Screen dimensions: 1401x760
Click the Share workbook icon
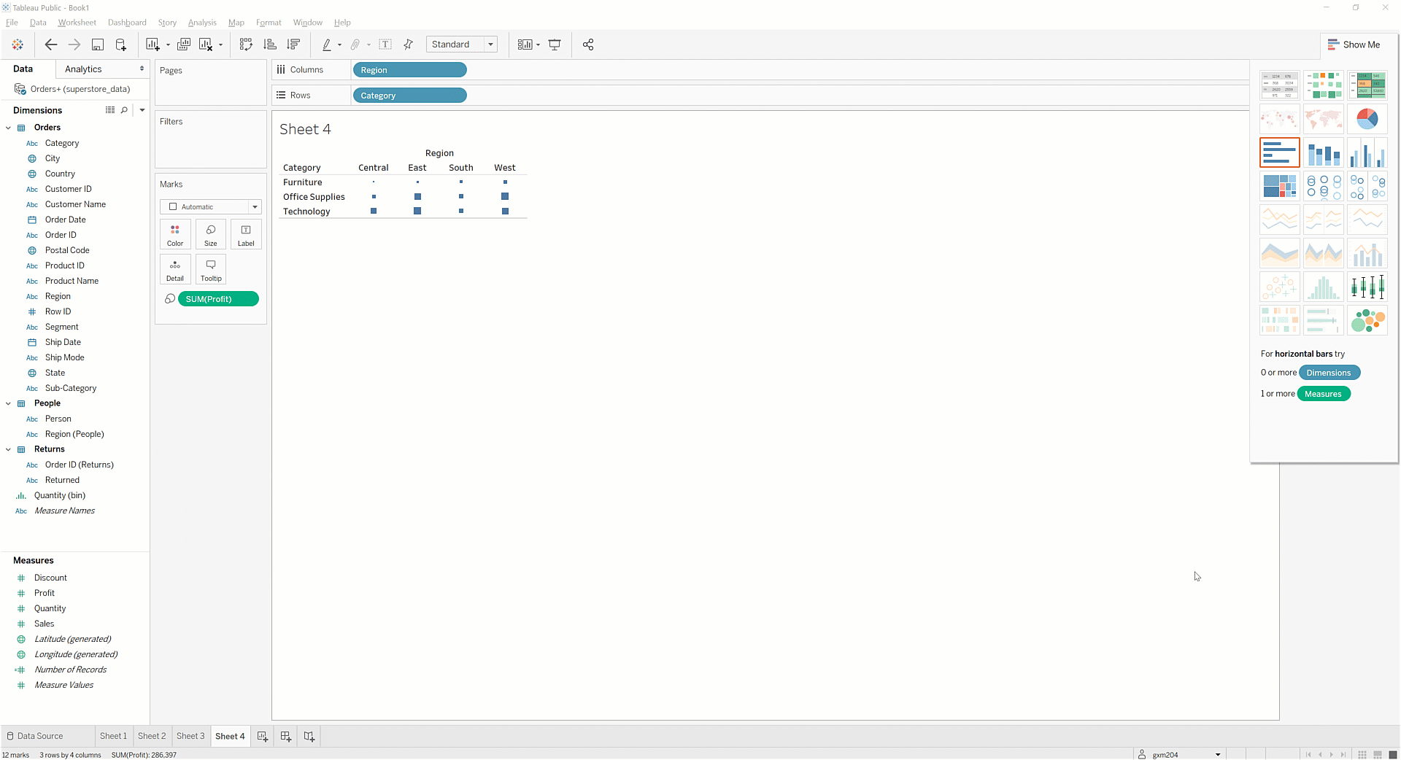click(x=588, y=44)
